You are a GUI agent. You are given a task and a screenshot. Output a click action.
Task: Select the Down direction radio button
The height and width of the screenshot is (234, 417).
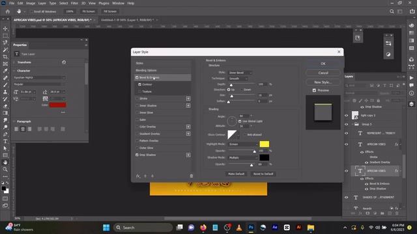point(242,90)
